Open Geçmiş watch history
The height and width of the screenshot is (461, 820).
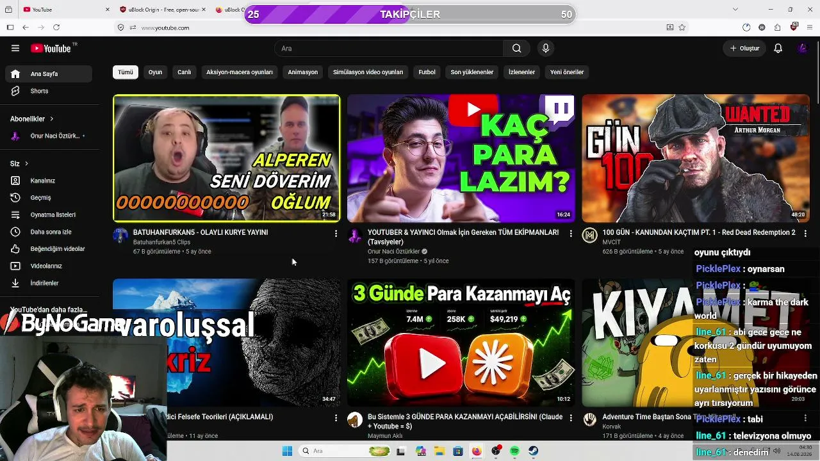coord(49,198)
